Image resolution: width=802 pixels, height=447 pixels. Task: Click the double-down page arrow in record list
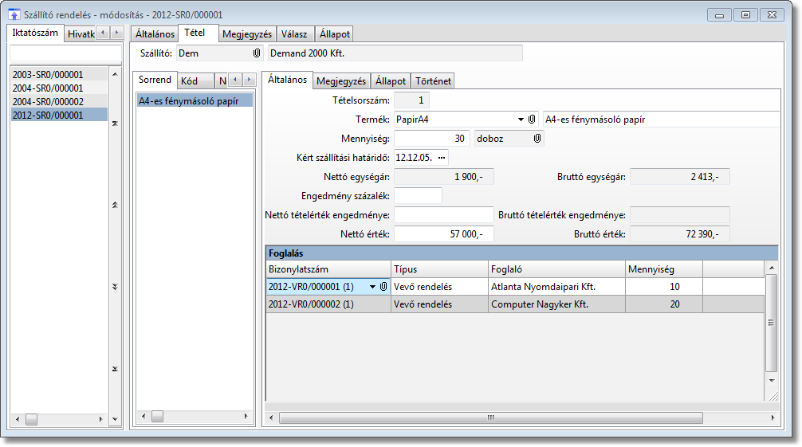pyautogui.click(x=115, y=286)
